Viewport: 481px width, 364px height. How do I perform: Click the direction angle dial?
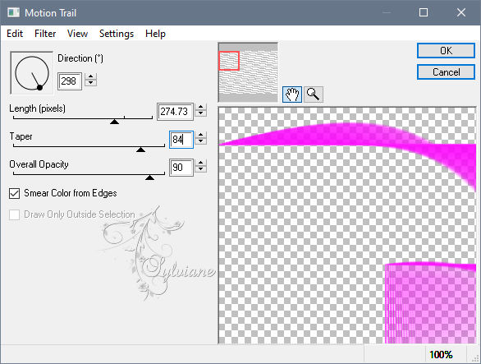(x=31, y=73)
